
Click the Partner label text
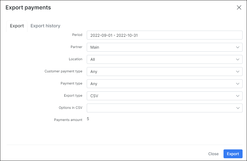76,47
